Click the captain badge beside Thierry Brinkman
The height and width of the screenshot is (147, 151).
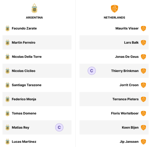point(92,71)
